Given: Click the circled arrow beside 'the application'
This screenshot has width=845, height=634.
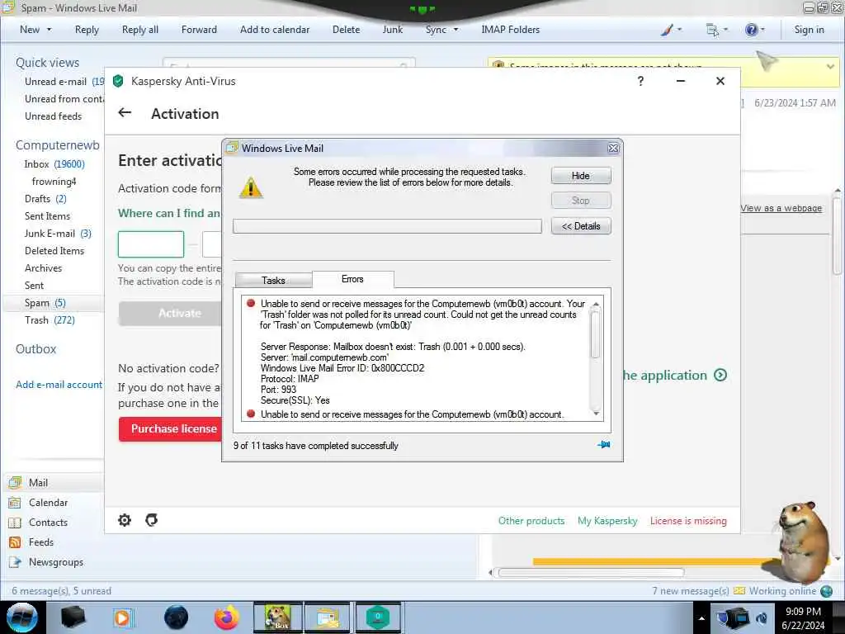Looking at the screenshot, I should tap(720, 376).
